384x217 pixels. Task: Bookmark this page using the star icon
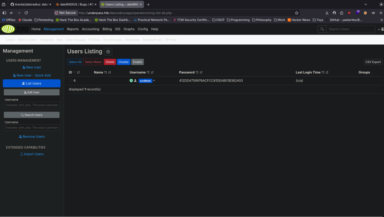[297, 13]
